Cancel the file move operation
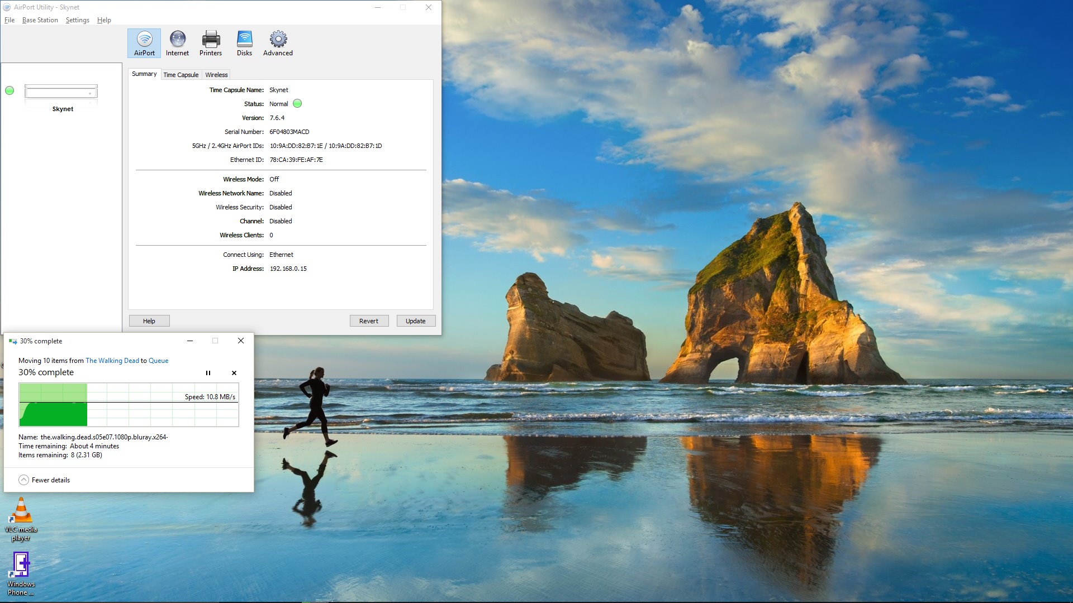Image resolution: width=1073 pixels, height=603 pixels. (x=234, y=373)
